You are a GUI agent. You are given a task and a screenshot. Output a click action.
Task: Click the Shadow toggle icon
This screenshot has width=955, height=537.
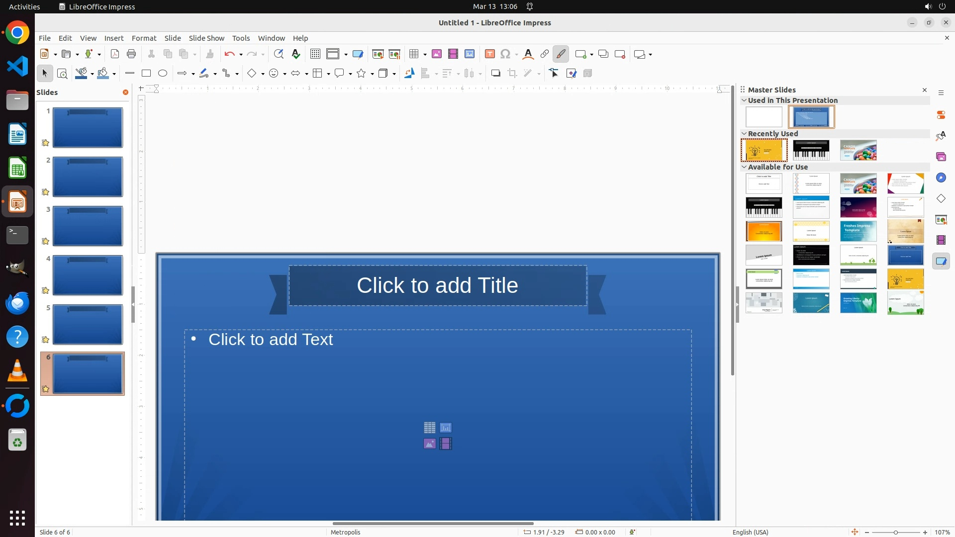coord(495,74)
